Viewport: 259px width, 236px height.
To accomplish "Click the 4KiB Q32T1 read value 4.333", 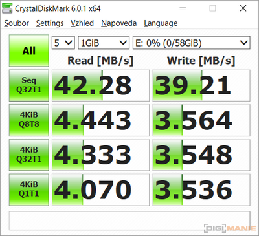I will 100,155.
